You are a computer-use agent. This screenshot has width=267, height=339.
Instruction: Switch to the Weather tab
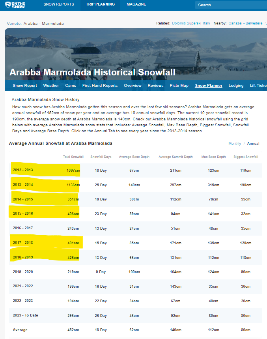pyautogui.click(x=51, y=85)
